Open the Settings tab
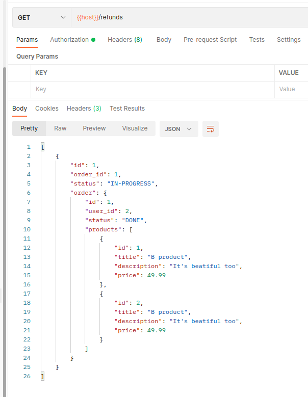Viewport: 308px width, 397px height. [x=289, y=40]
